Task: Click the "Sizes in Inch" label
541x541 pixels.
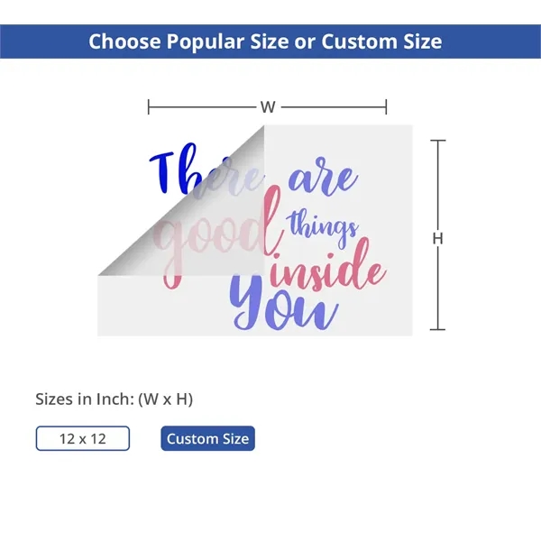Action: [115, 398]
